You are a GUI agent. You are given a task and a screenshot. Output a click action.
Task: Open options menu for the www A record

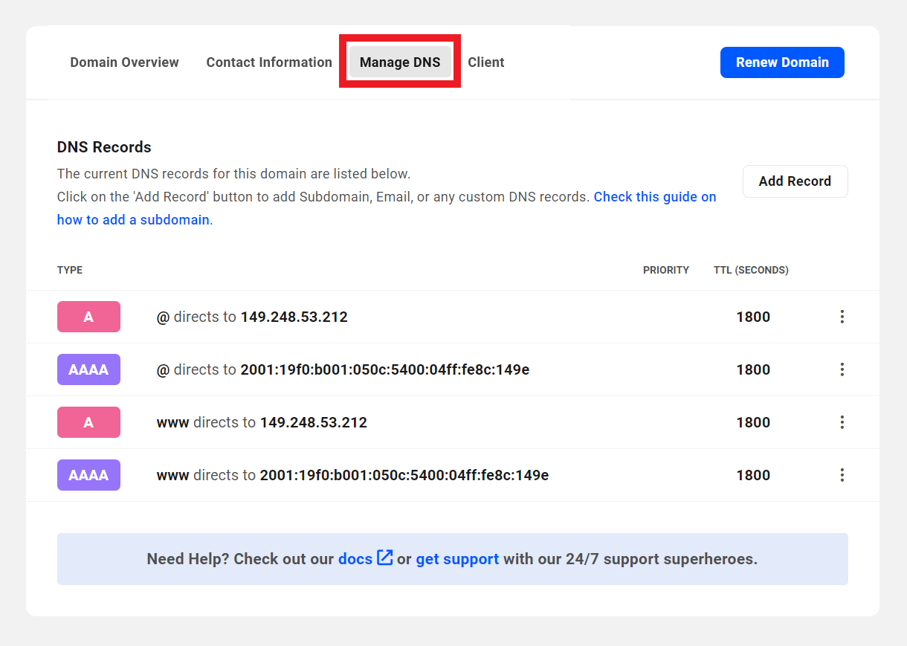(842, 422)
